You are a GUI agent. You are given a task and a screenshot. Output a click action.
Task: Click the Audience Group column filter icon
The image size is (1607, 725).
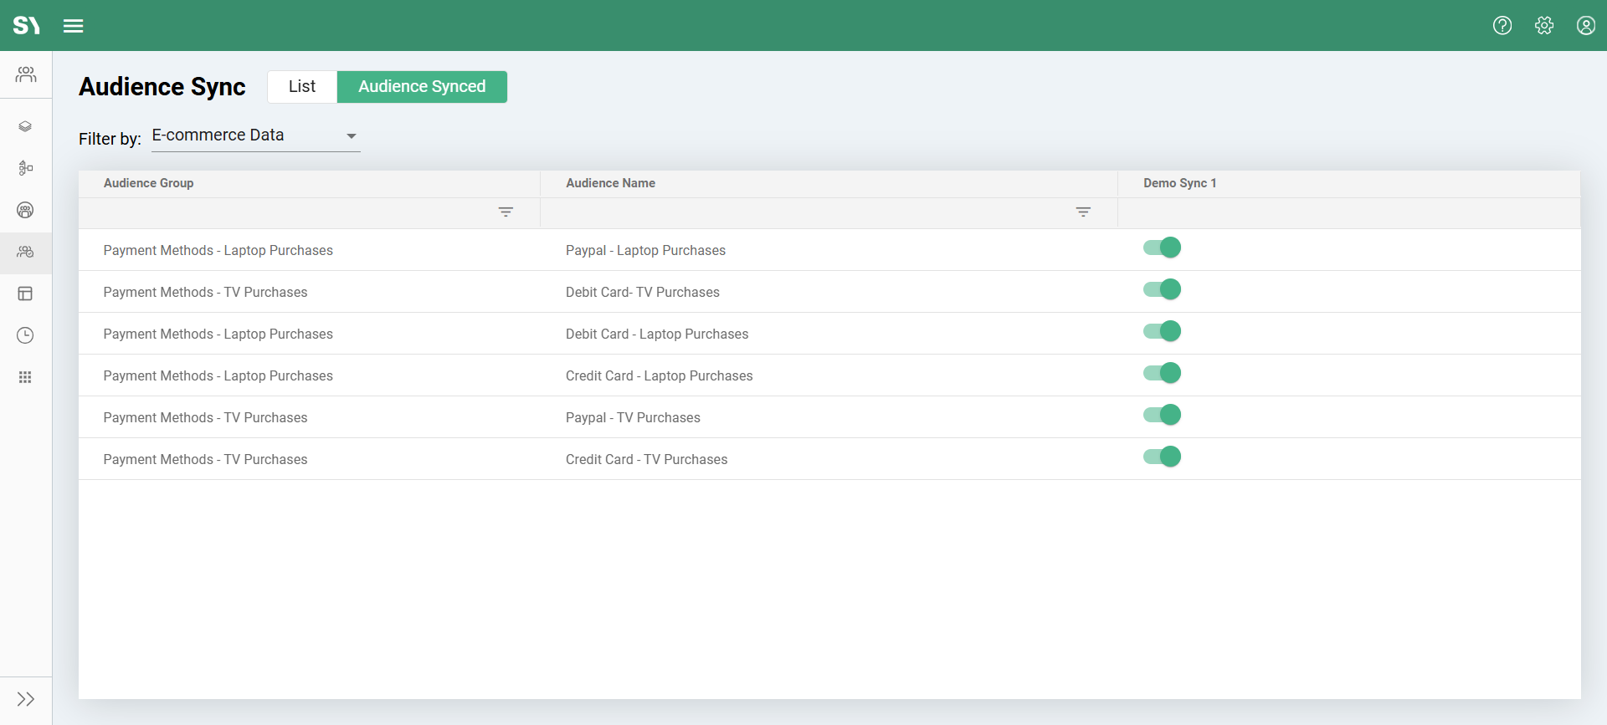click(x=506, y=212)
